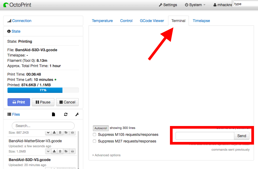Pause the current print job
Viewport: 258px width, 169px height.
[x=43, y=102]
